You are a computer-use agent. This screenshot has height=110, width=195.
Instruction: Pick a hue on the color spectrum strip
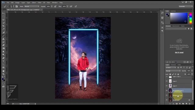(x=191, y=18)
